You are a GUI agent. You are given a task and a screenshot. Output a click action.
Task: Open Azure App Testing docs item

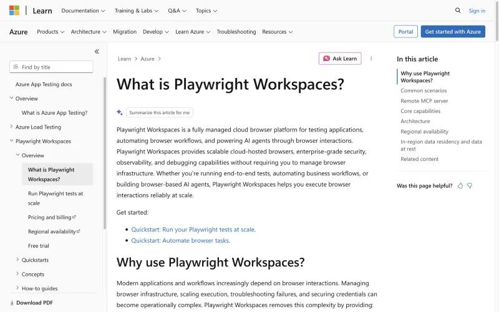44,84
